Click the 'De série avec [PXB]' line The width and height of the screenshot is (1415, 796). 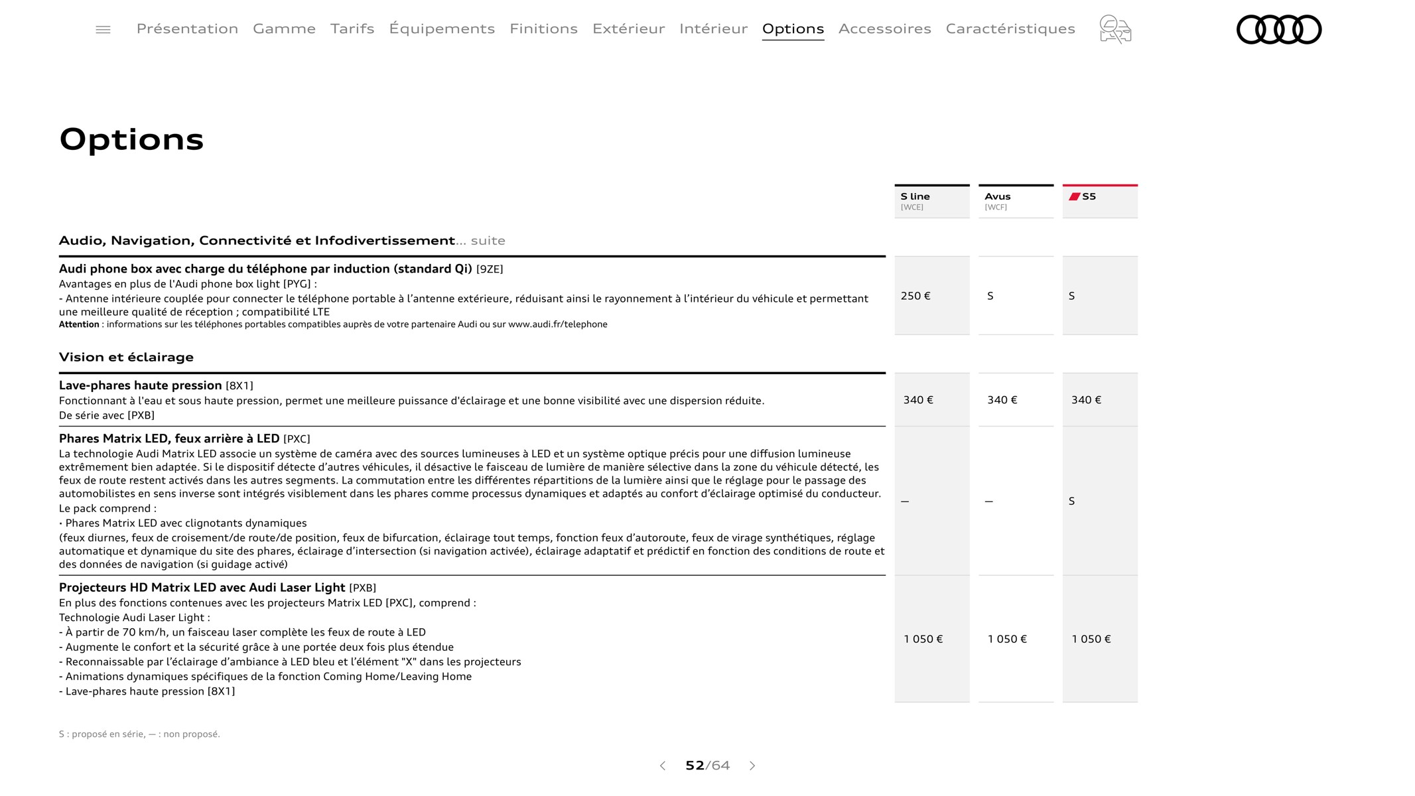point(107,415)
